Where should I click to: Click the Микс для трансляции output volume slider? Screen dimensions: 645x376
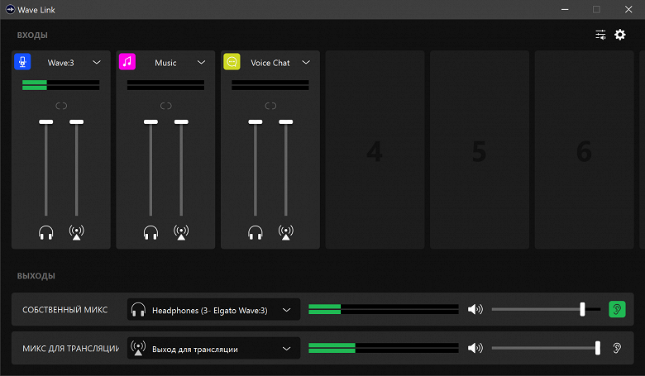point(546,348)
